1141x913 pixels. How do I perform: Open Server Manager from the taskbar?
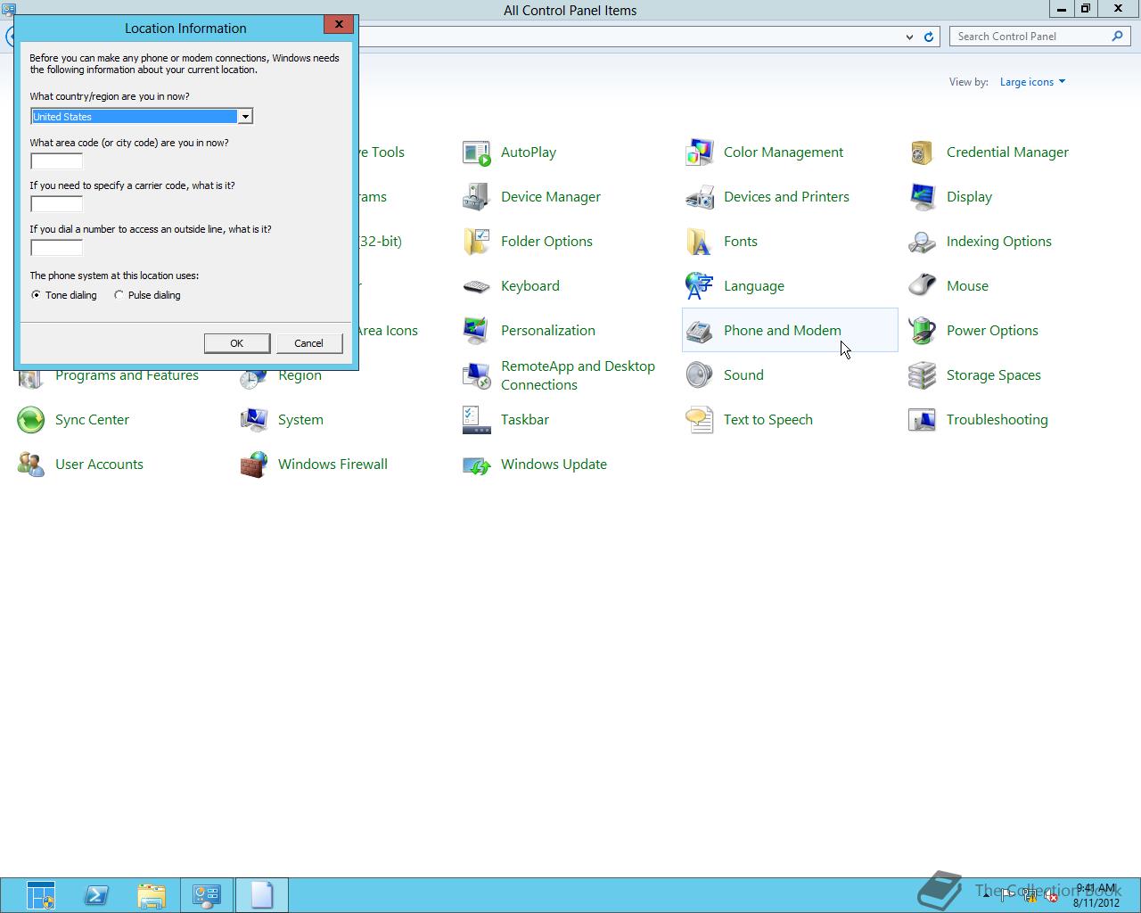tap(41, 895)
